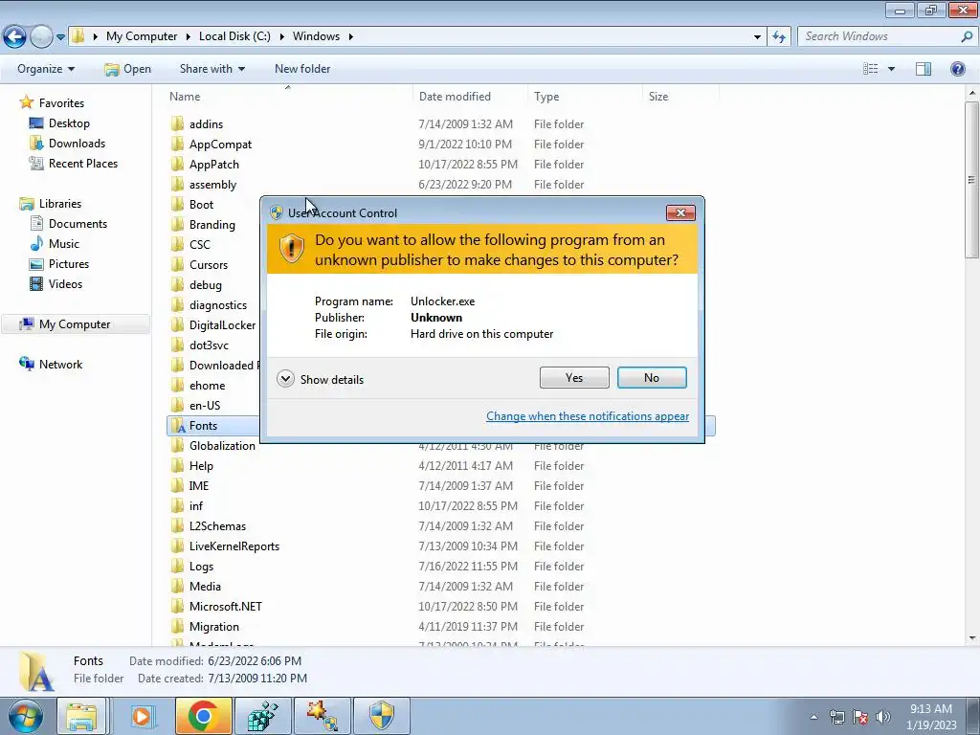Image resolution: width=980 pixels, height=735 pixels.
Task: Select the AppCompat folder
Action: click(x=221, y=144)
